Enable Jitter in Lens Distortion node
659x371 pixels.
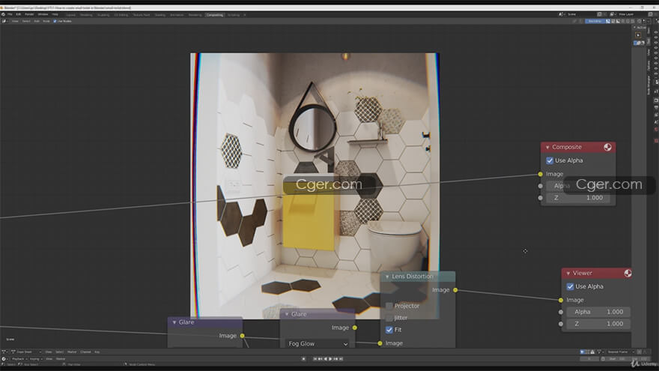[389, 318]
